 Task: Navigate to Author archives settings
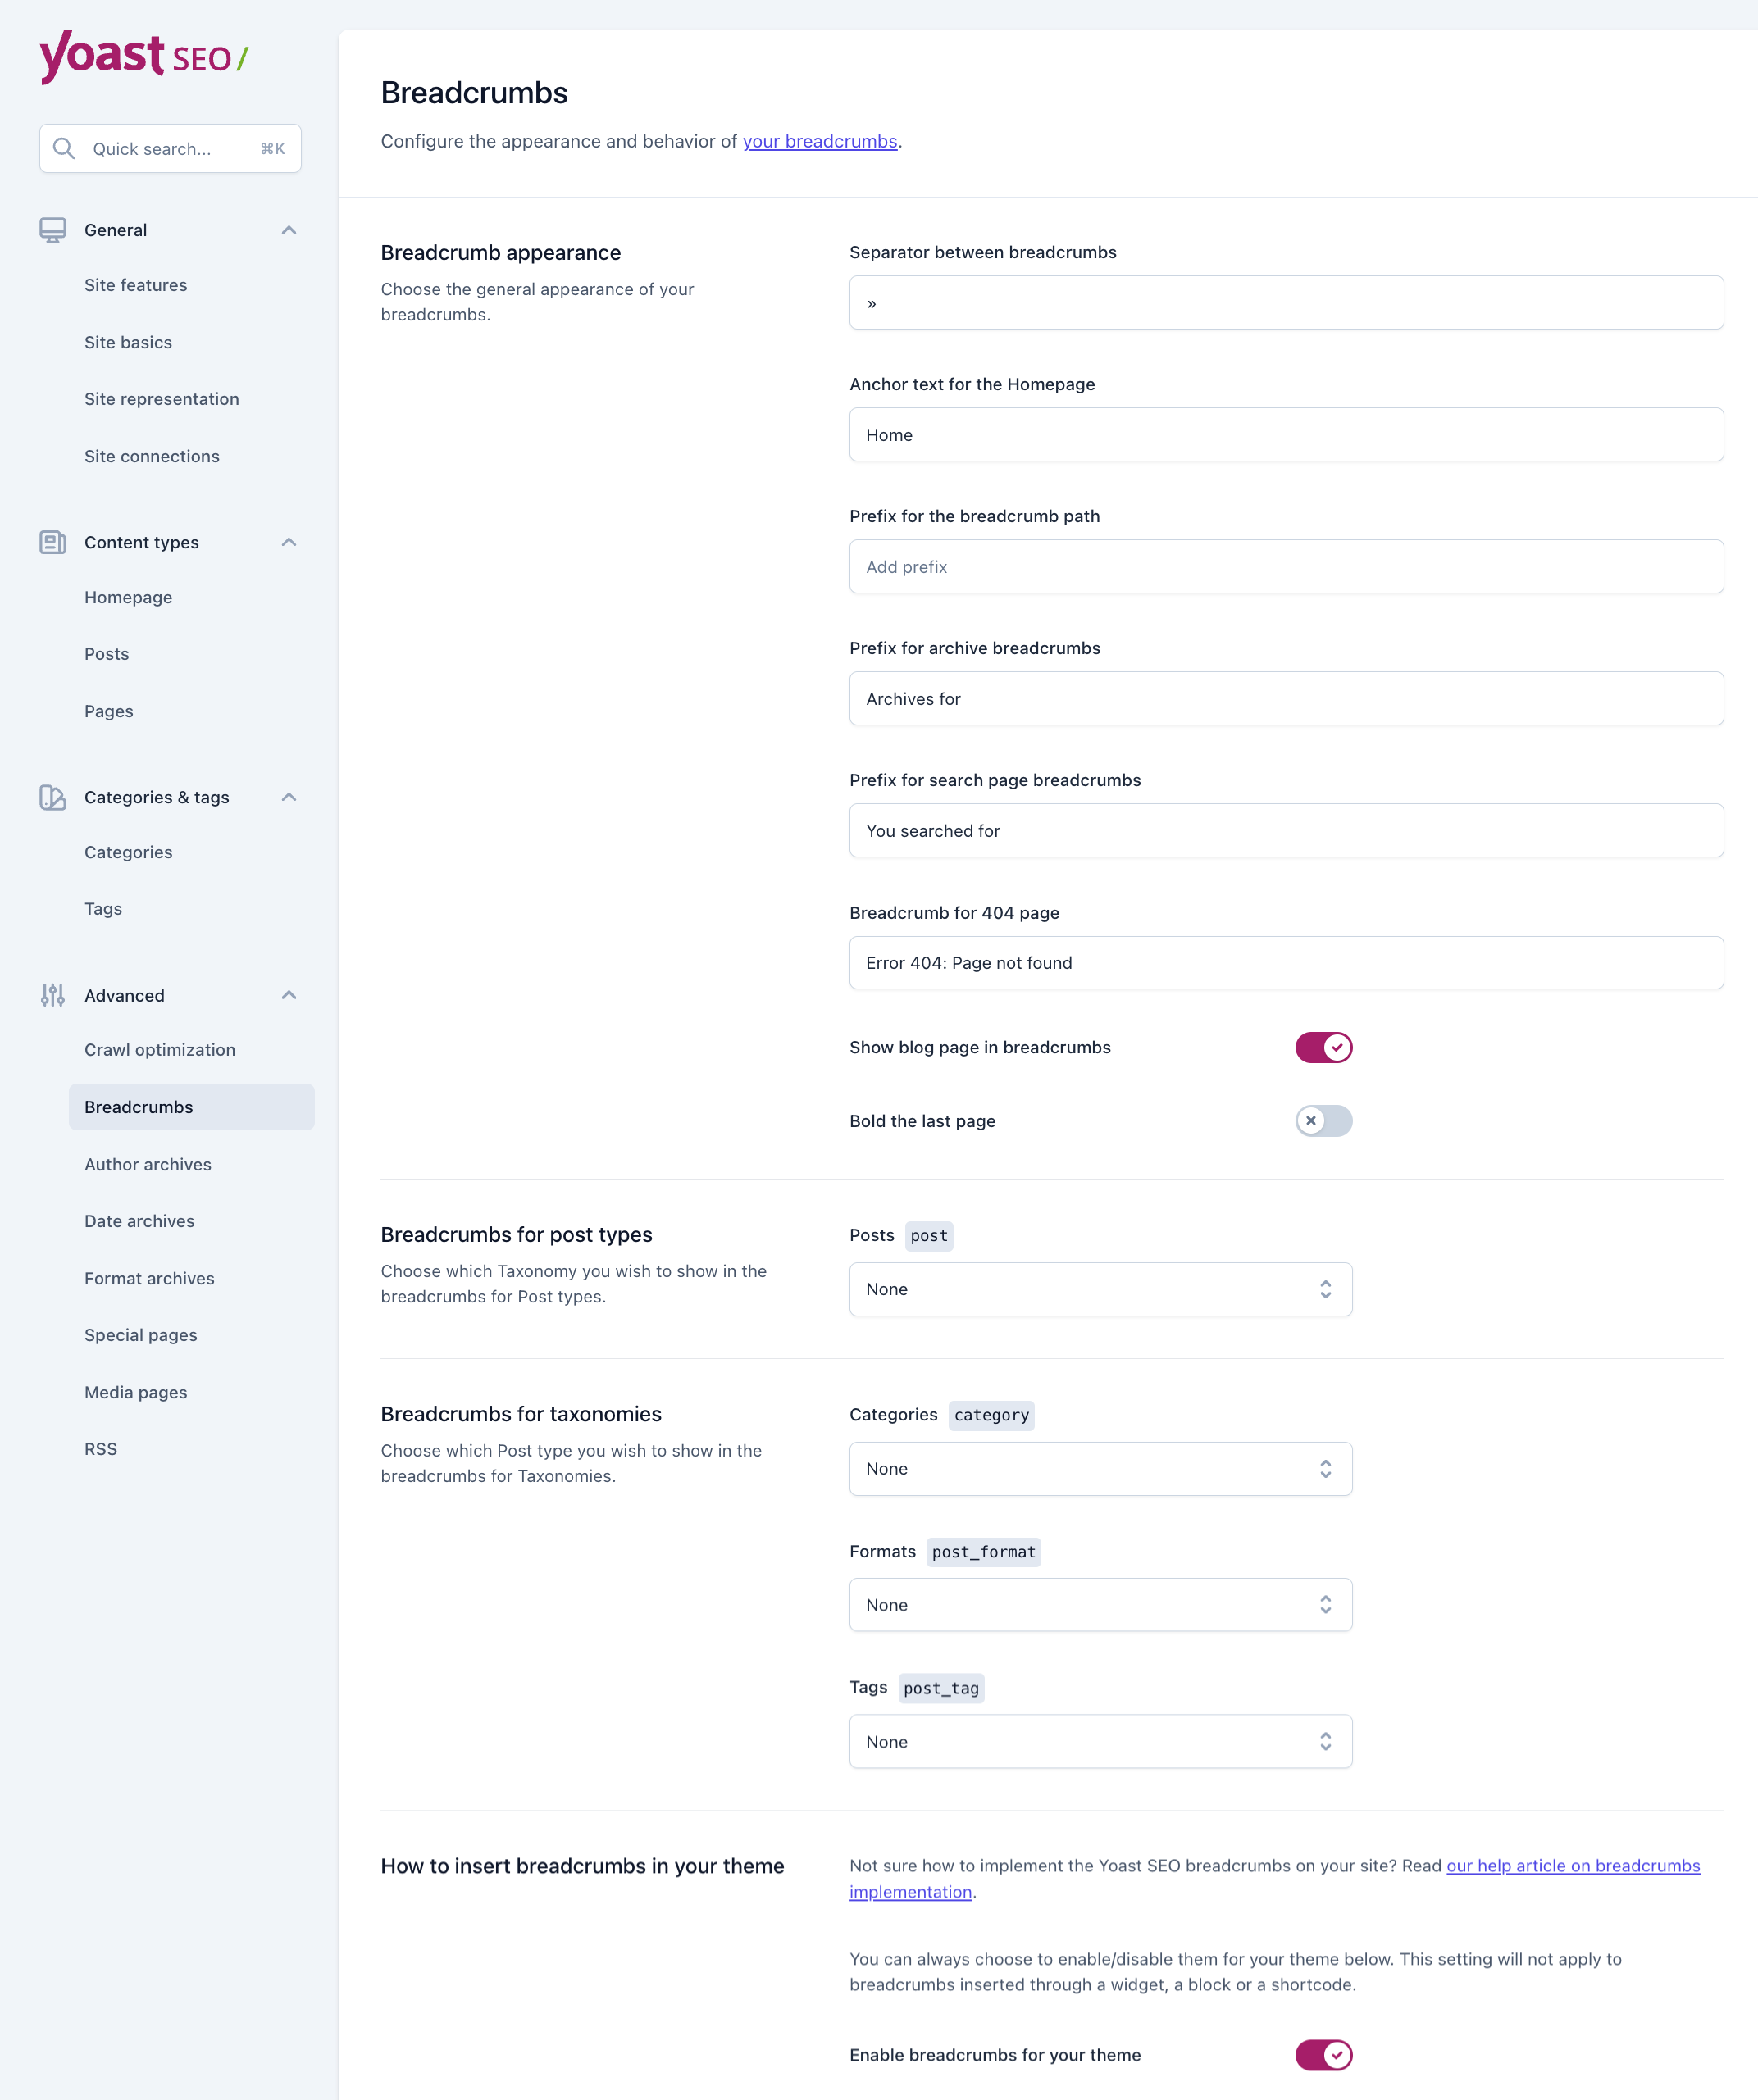[147, 1164]
